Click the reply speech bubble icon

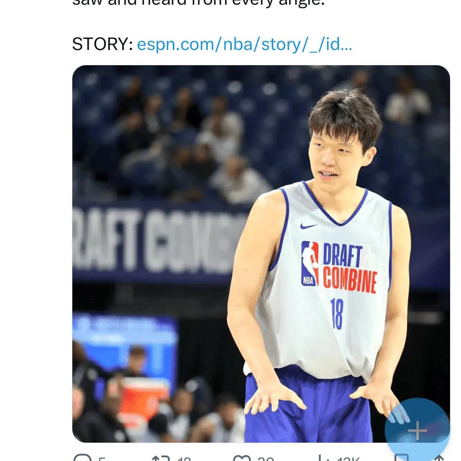pos(82,459)
